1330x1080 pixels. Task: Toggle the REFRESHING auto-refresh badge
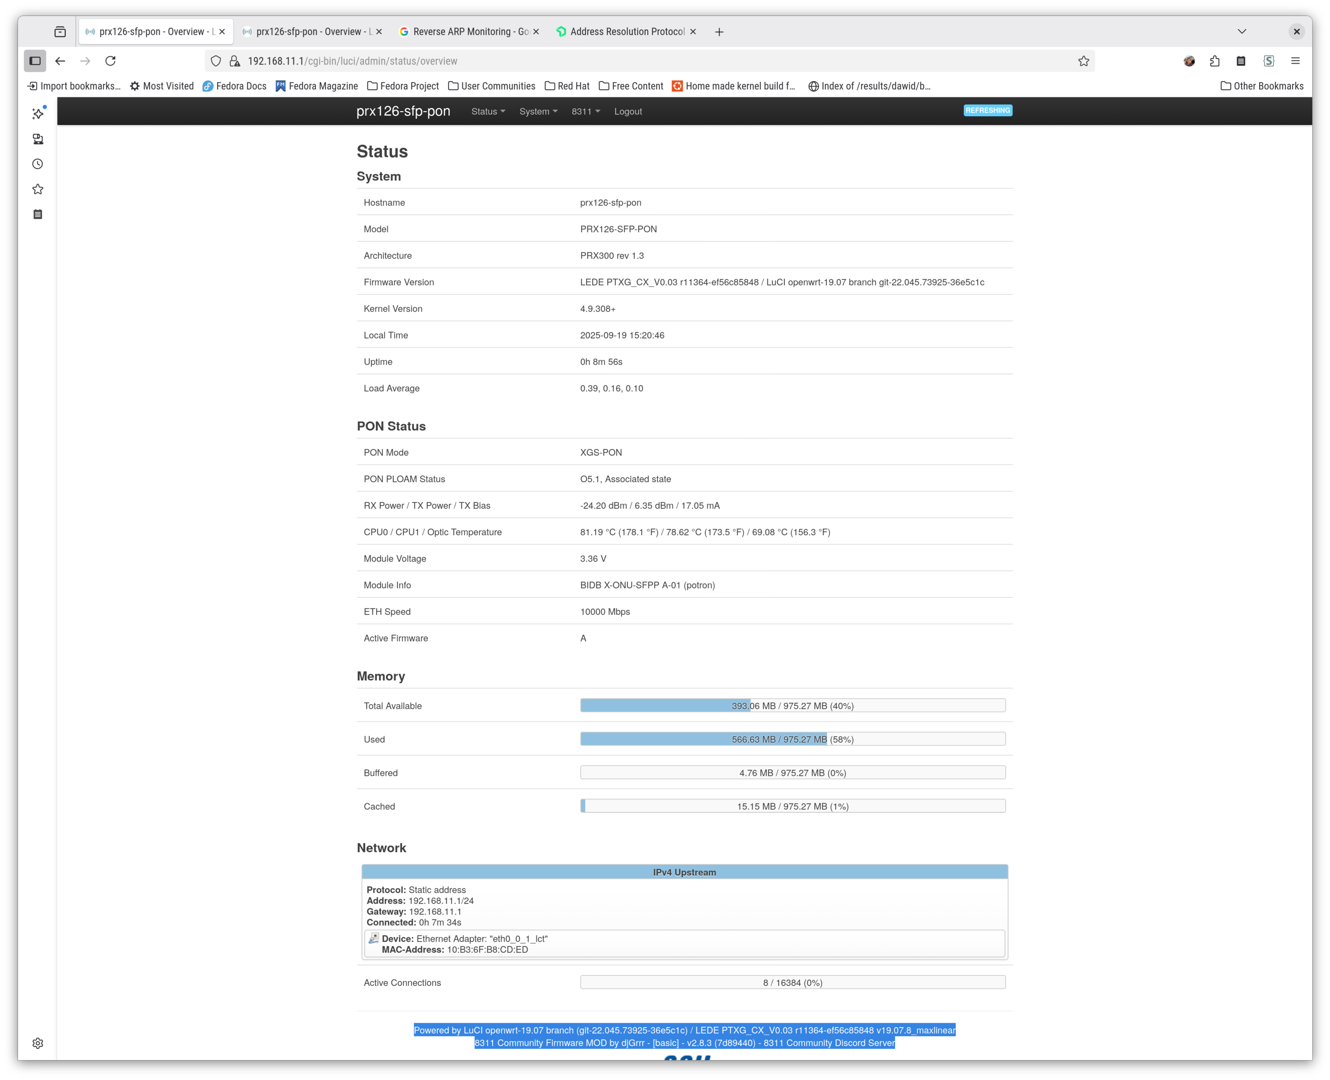pos(987,110)
